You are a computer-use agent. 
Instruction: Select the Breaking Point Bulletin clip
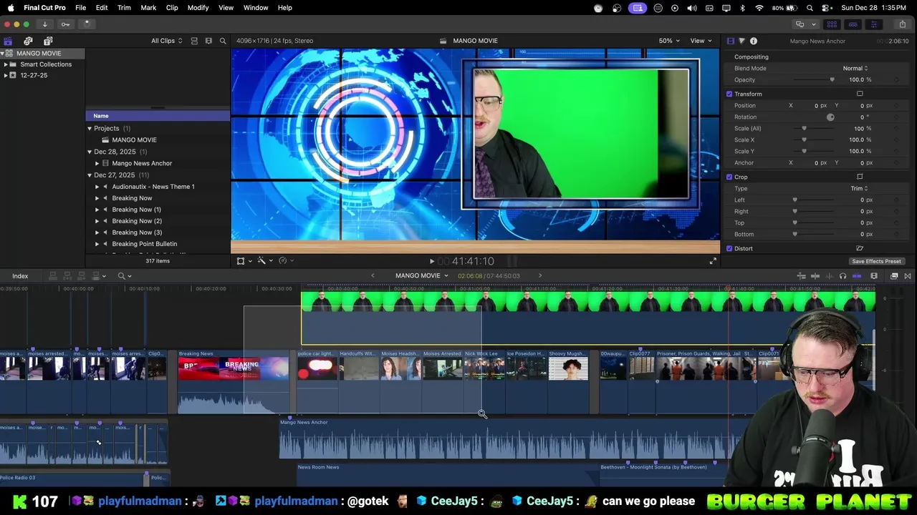point(145,244)
